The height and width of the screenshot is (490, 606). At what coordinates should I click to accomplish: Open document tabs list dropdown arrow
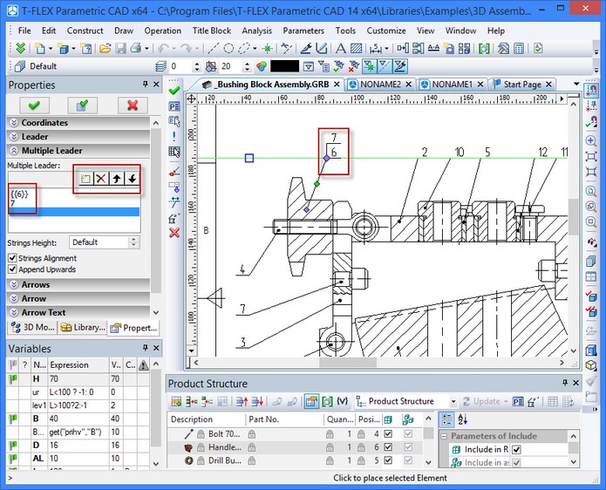[x=576, y=84]
